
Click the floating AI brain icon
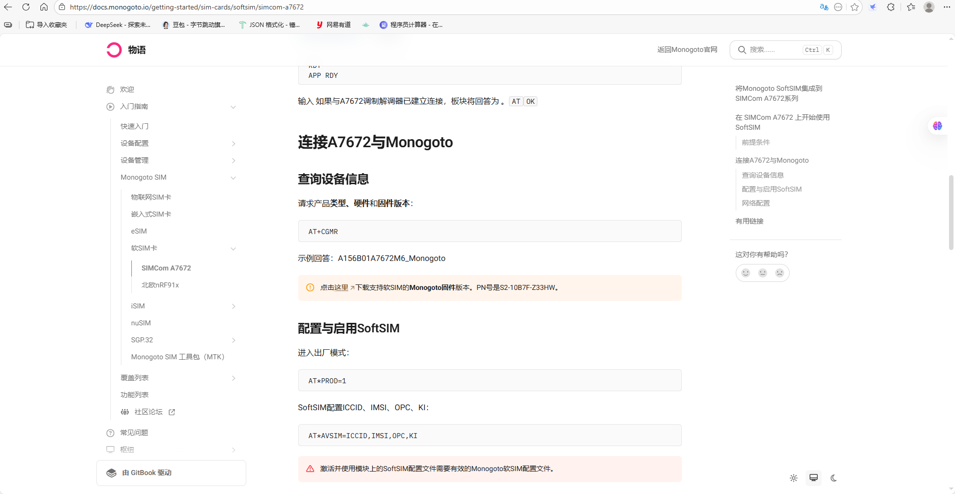point(938,126)
